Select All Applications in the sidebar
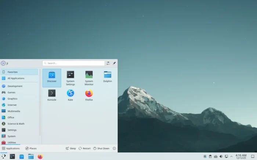The image size is (257, 160). (16, 78)
